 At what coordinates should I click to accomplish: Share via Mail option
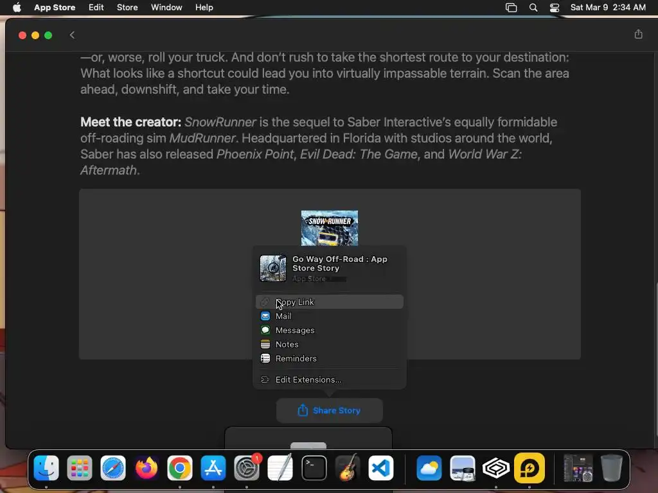[330, 316]
